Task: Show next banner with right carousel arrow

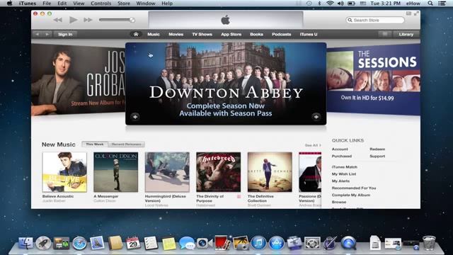Action: click(316, 117)
